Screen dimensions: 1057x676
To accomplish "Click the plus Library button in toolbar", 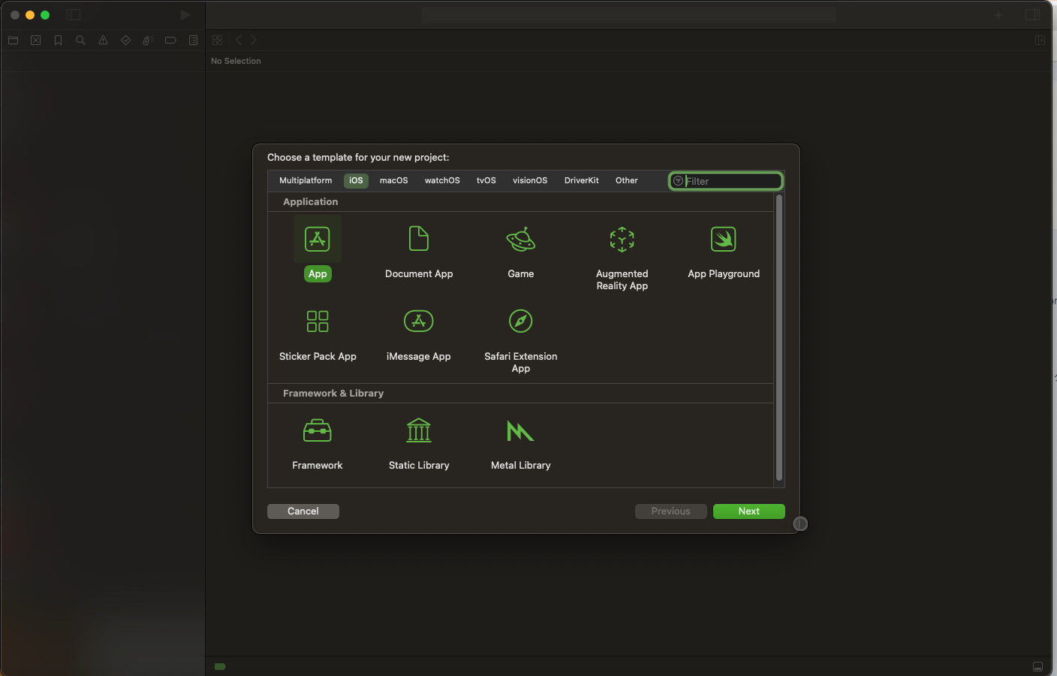I will pyautogui.click(x=998, y=15).
